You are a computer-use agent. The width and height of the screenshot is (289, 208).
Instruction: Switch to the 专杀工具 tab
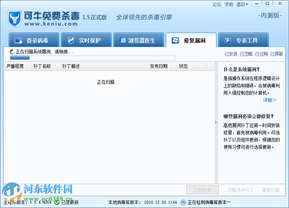pos(243,40)
